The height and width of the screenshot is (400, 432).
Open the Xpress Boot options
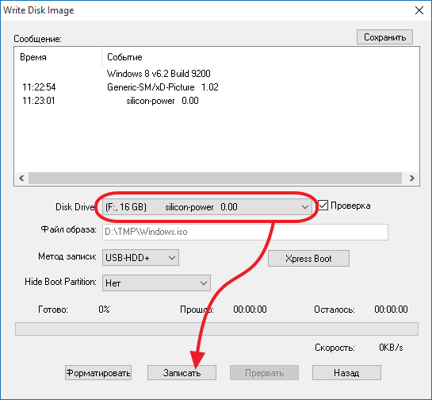point(308,259)
